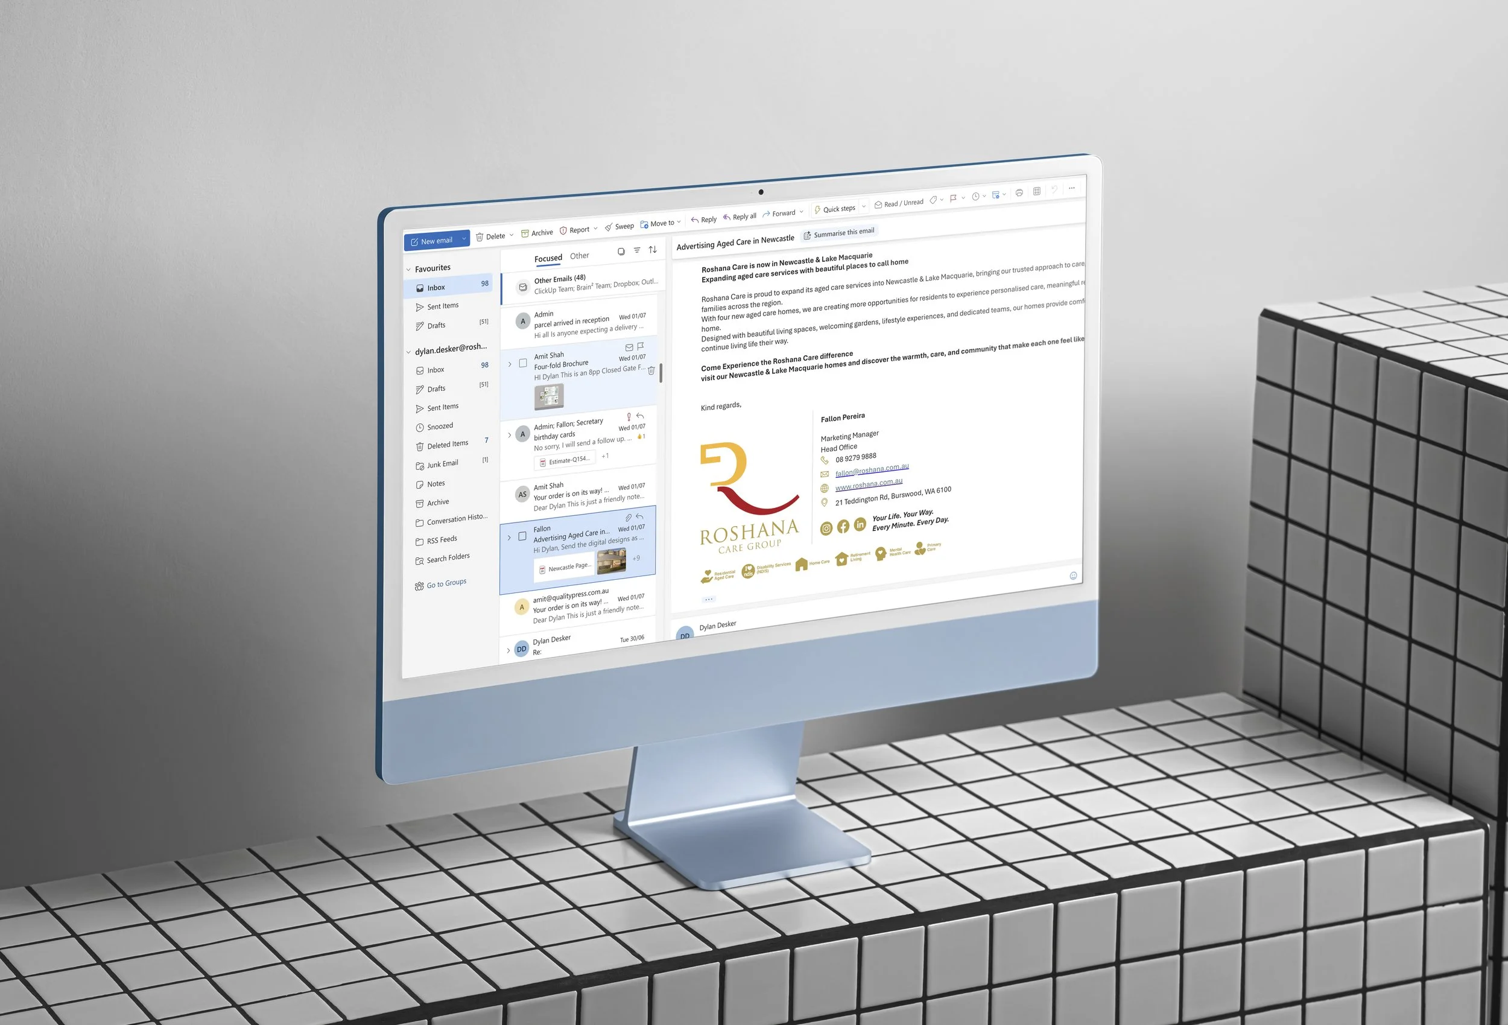
Task: Switch to the Other tab
Action: pos(580,256)
